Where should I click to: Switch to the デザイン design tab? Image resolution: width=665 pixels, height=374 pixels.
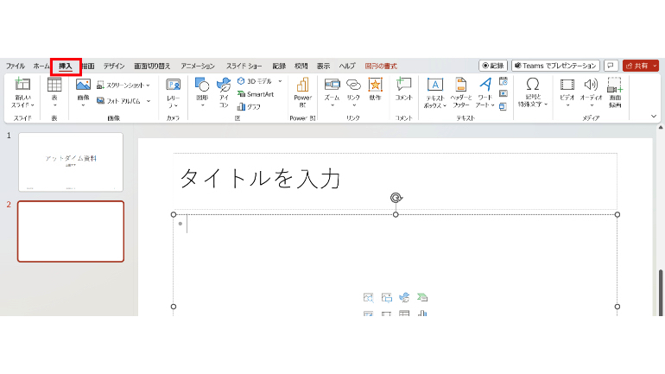tap(114, 67)
